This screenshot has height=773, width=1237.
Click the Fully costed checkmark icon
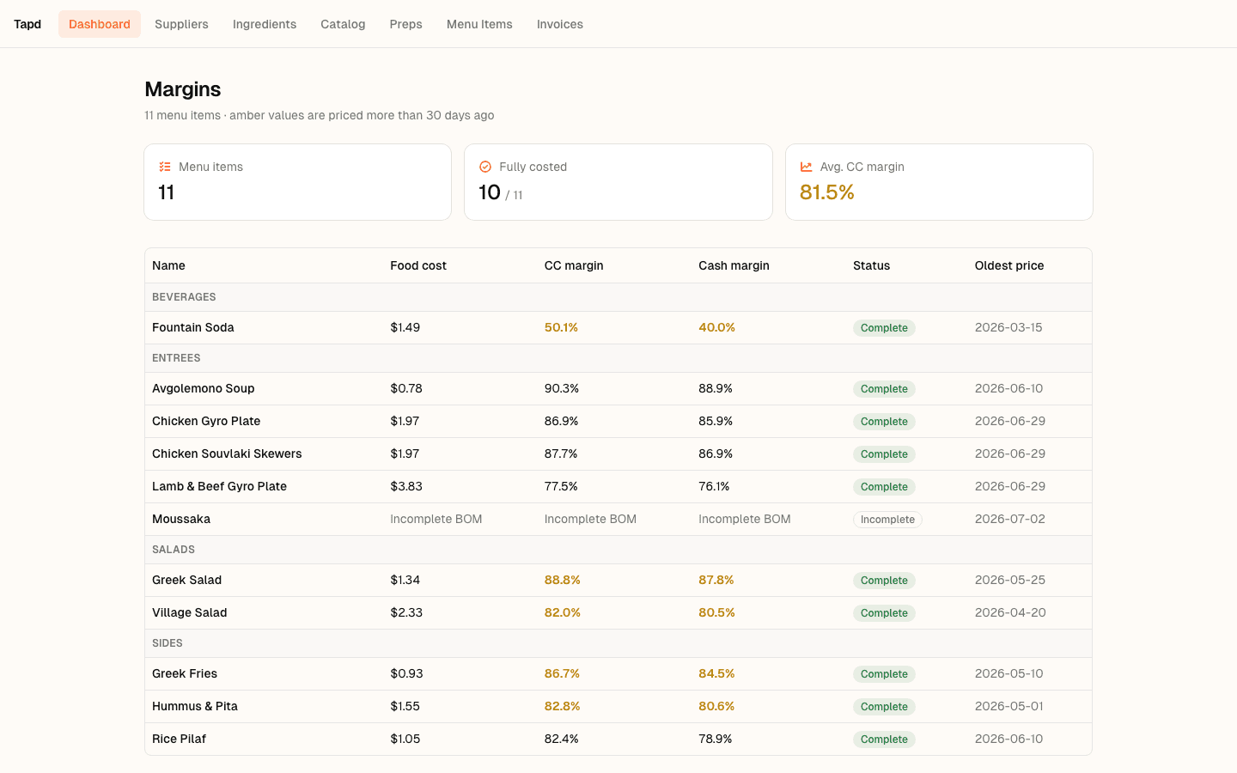[485, 167]
